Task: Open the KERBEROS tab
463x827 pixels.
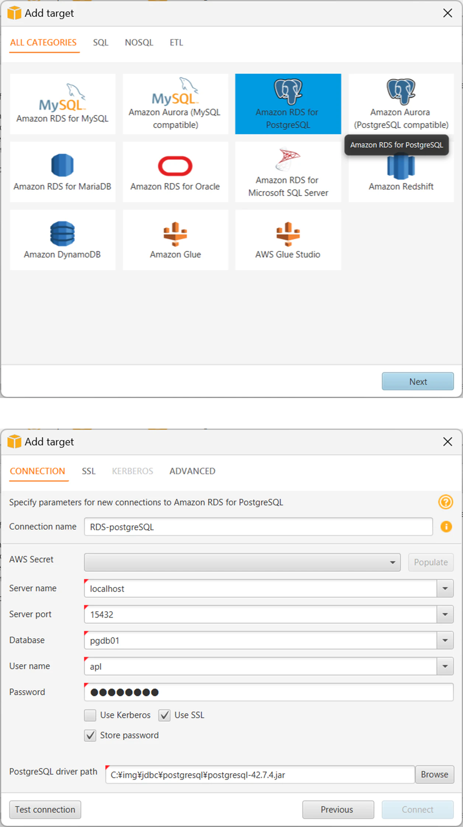Action: 132,471
